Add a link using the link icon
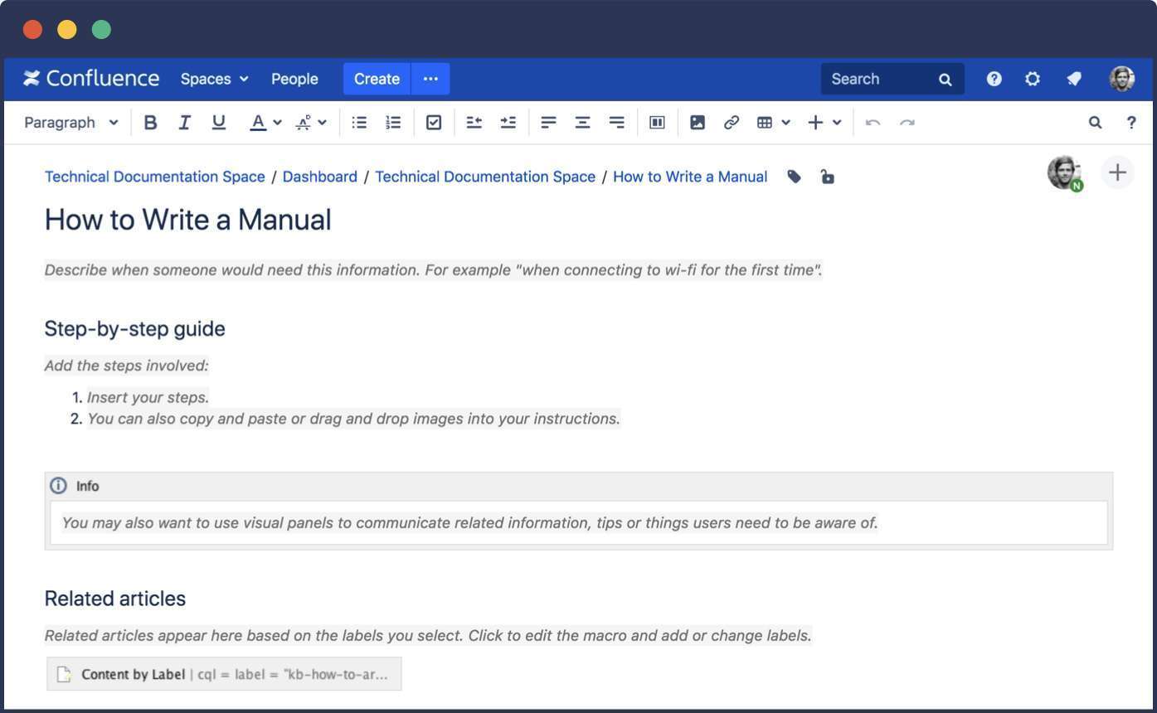This screenshot has width=1157, height=713. tap(731, 121)
